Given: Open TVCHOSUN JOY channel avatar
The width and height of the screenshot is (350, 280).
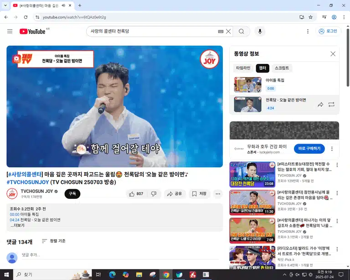Looking at the screenshot, I should 12,194.
